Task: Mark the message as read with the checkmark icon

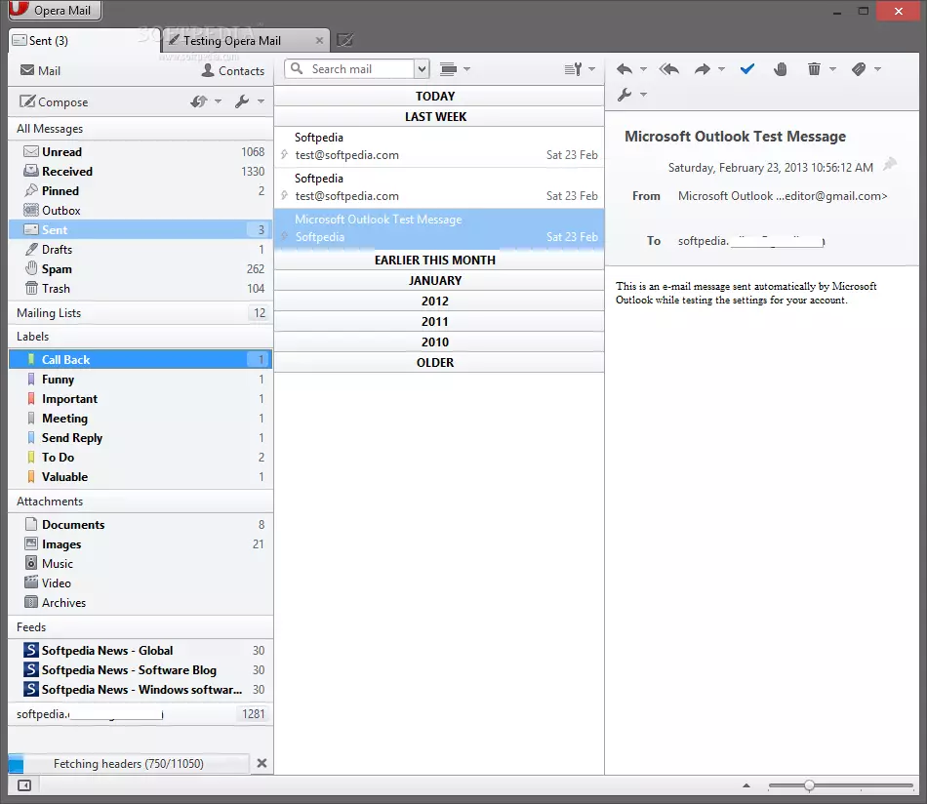Action: 746,68
